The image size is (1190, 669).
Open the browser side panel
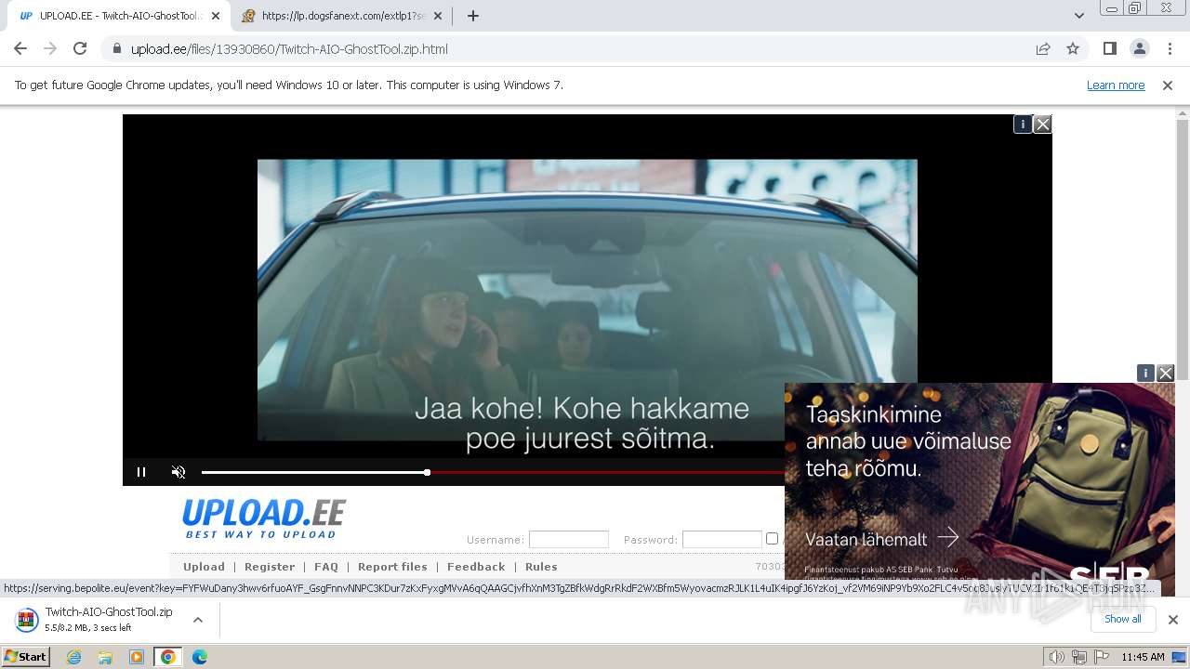tap(1109, 48)
